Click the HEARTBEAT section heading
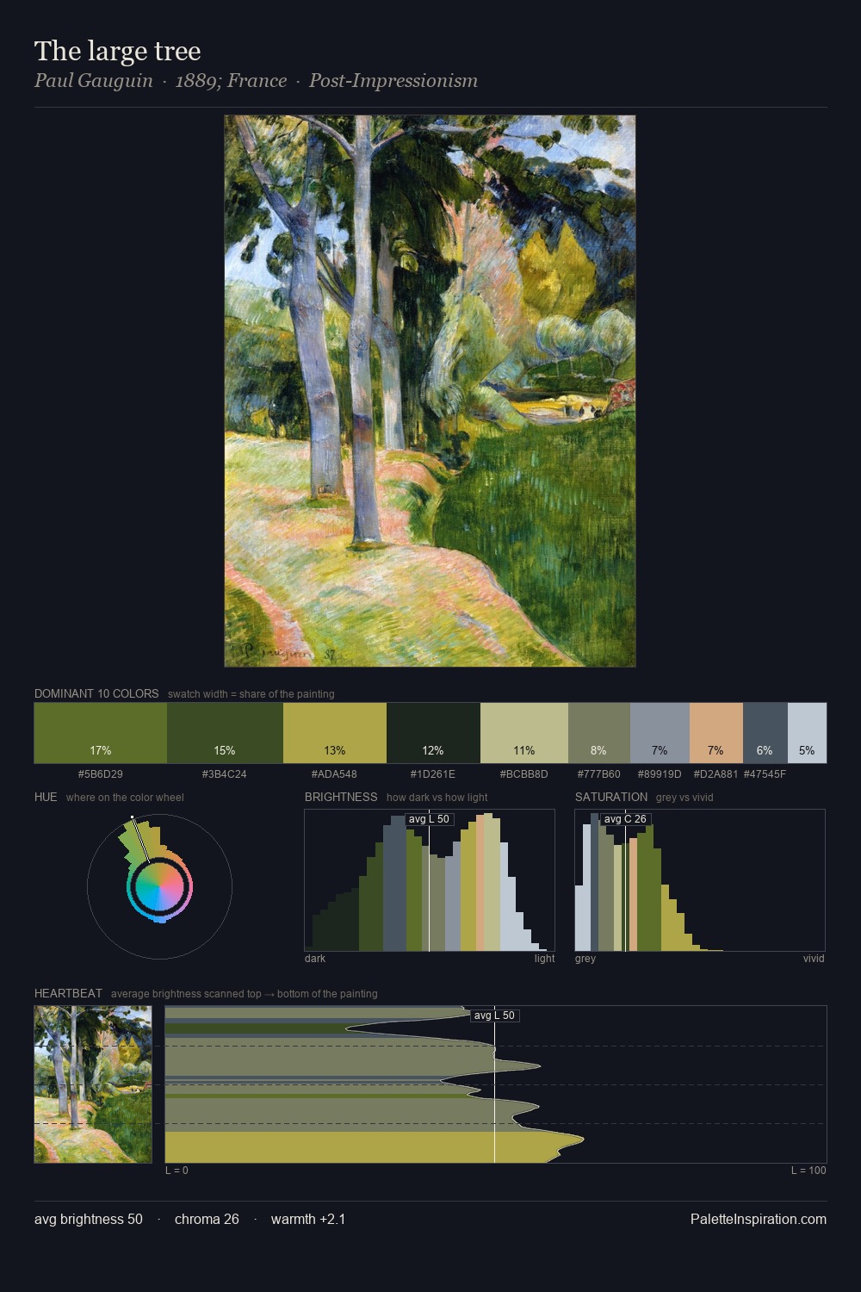The height and width of the screenshot is (1292, 861). click(x=68, y=993)
